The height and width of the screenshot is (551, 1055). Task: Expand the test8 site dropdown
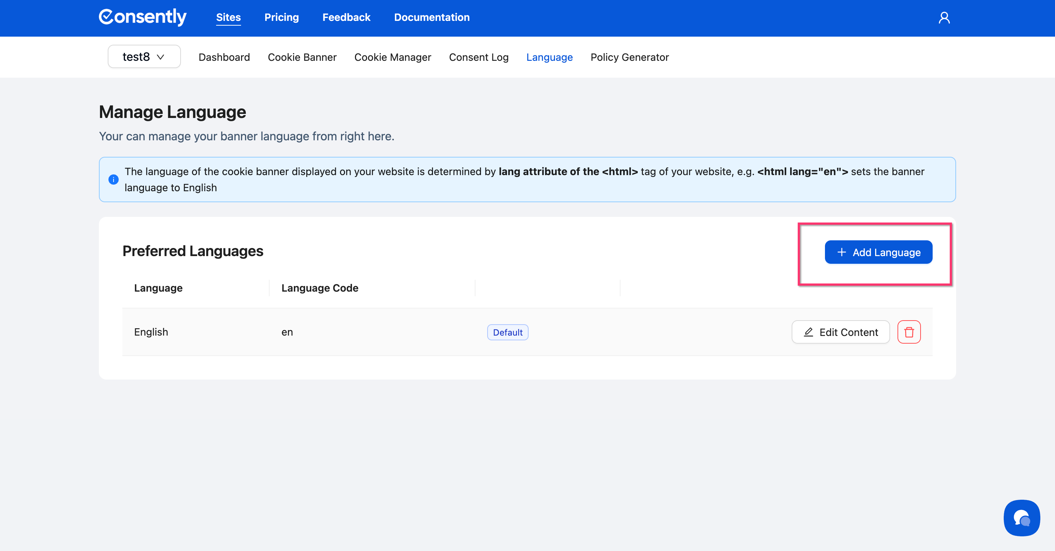144,56
